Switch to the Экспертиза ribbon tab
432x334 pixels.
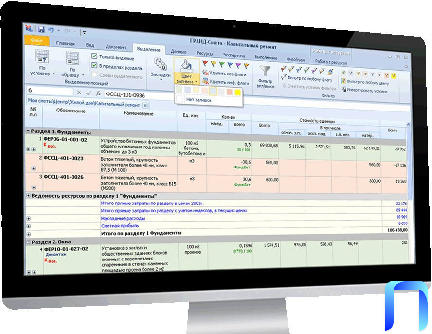pos(234,56)
